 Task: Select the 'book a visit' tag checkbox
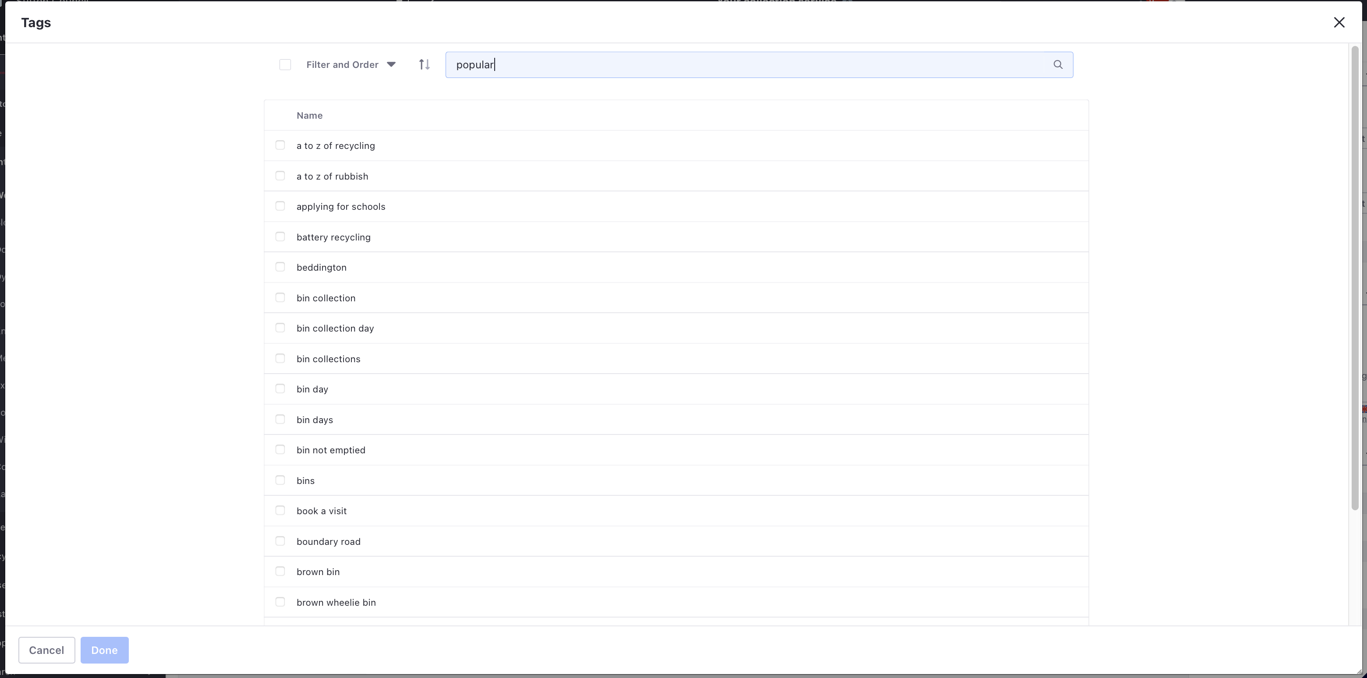280,510
